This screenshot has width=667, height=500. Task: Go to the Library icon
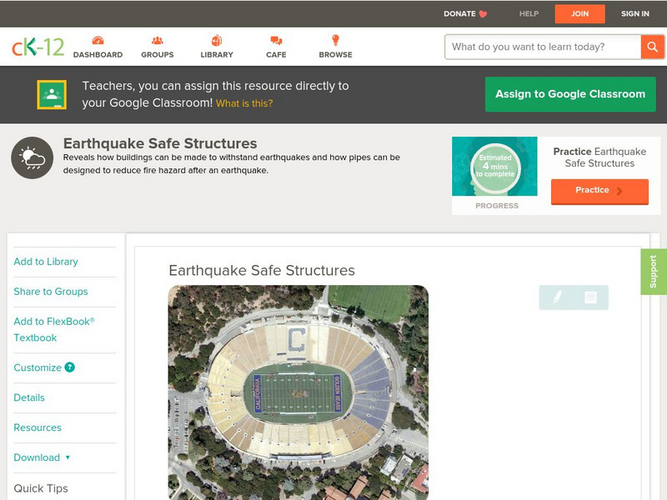point(217,41)
